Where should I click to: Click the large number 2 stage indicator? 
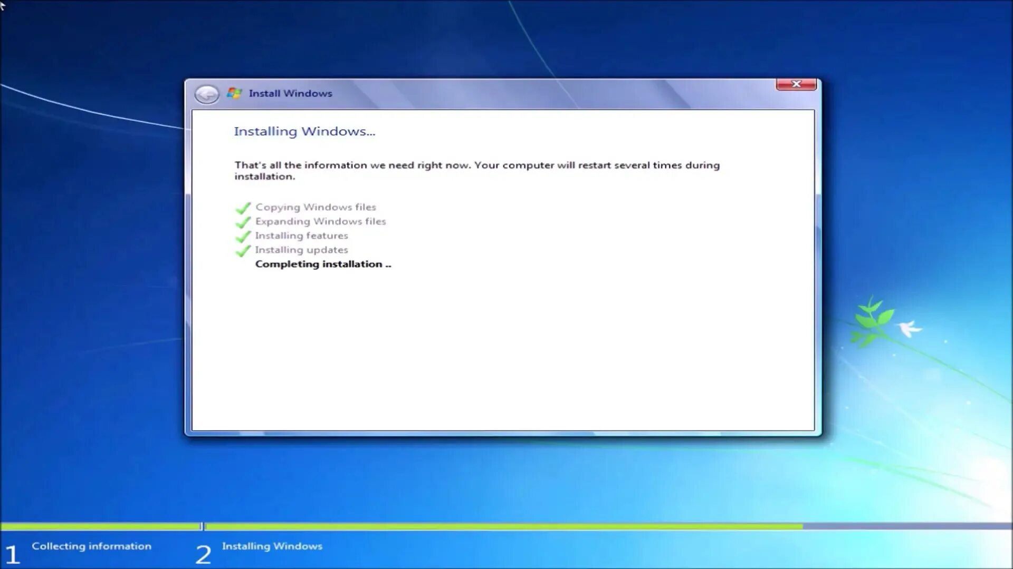click(203, 554)
